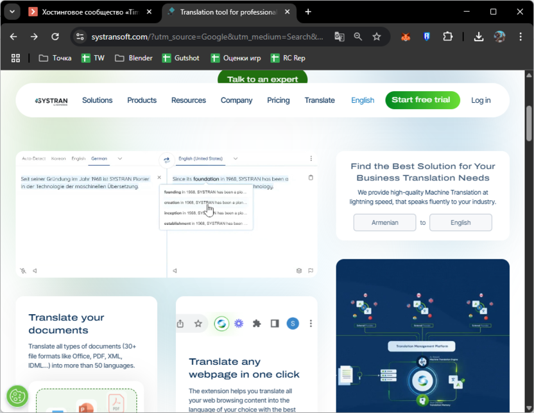The image size is (534, 413).
Task: Open translator box more options dots
Action: [x=311, y=159]
